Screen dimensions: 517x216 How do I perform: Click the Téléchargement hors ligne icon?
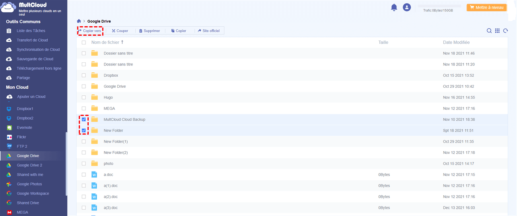point(9,68)
